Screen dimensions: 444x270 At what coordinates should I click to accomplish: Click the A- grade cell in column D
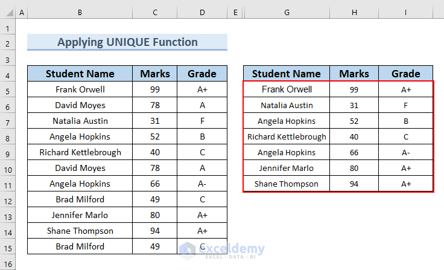pyautogui.click(x=202, y=184)
